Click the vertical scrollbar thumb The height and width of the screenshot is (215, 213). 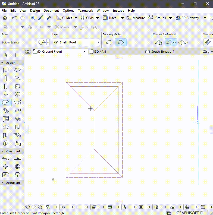tap(197, 113)
